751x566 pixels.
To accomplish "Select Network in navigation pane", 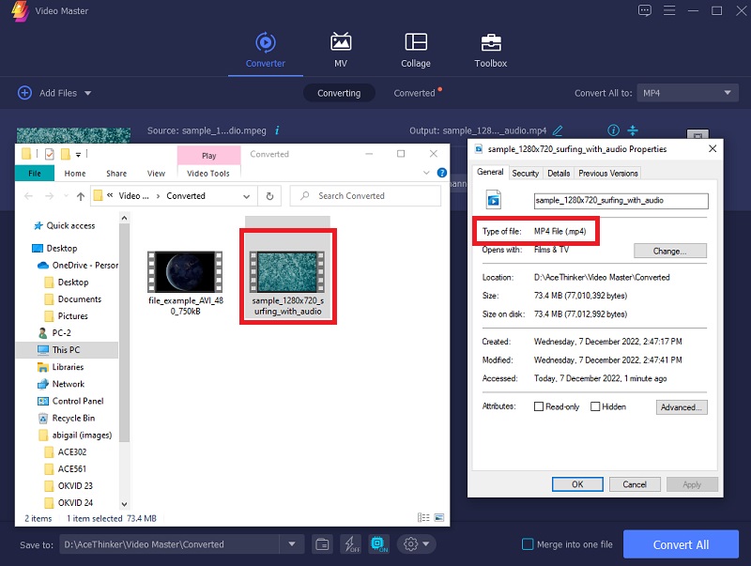I will coord(68,384).
